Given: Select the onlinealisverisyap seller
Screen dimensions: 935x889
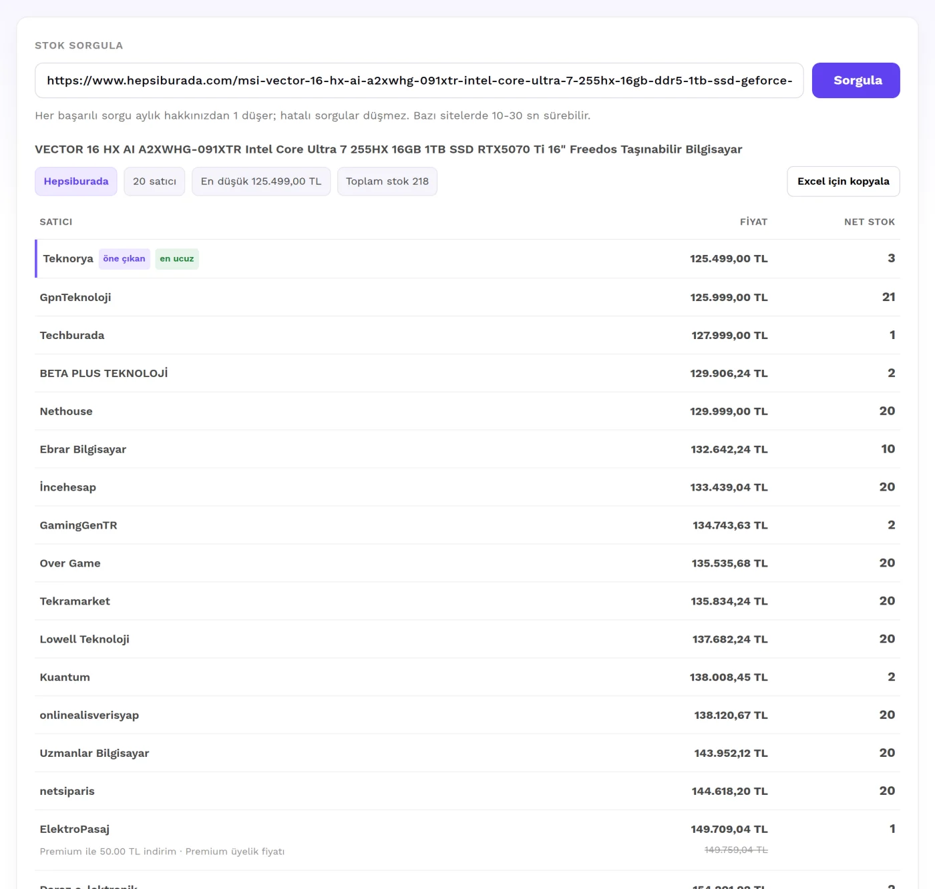Looking at the screenshot, I should (89, 715).
